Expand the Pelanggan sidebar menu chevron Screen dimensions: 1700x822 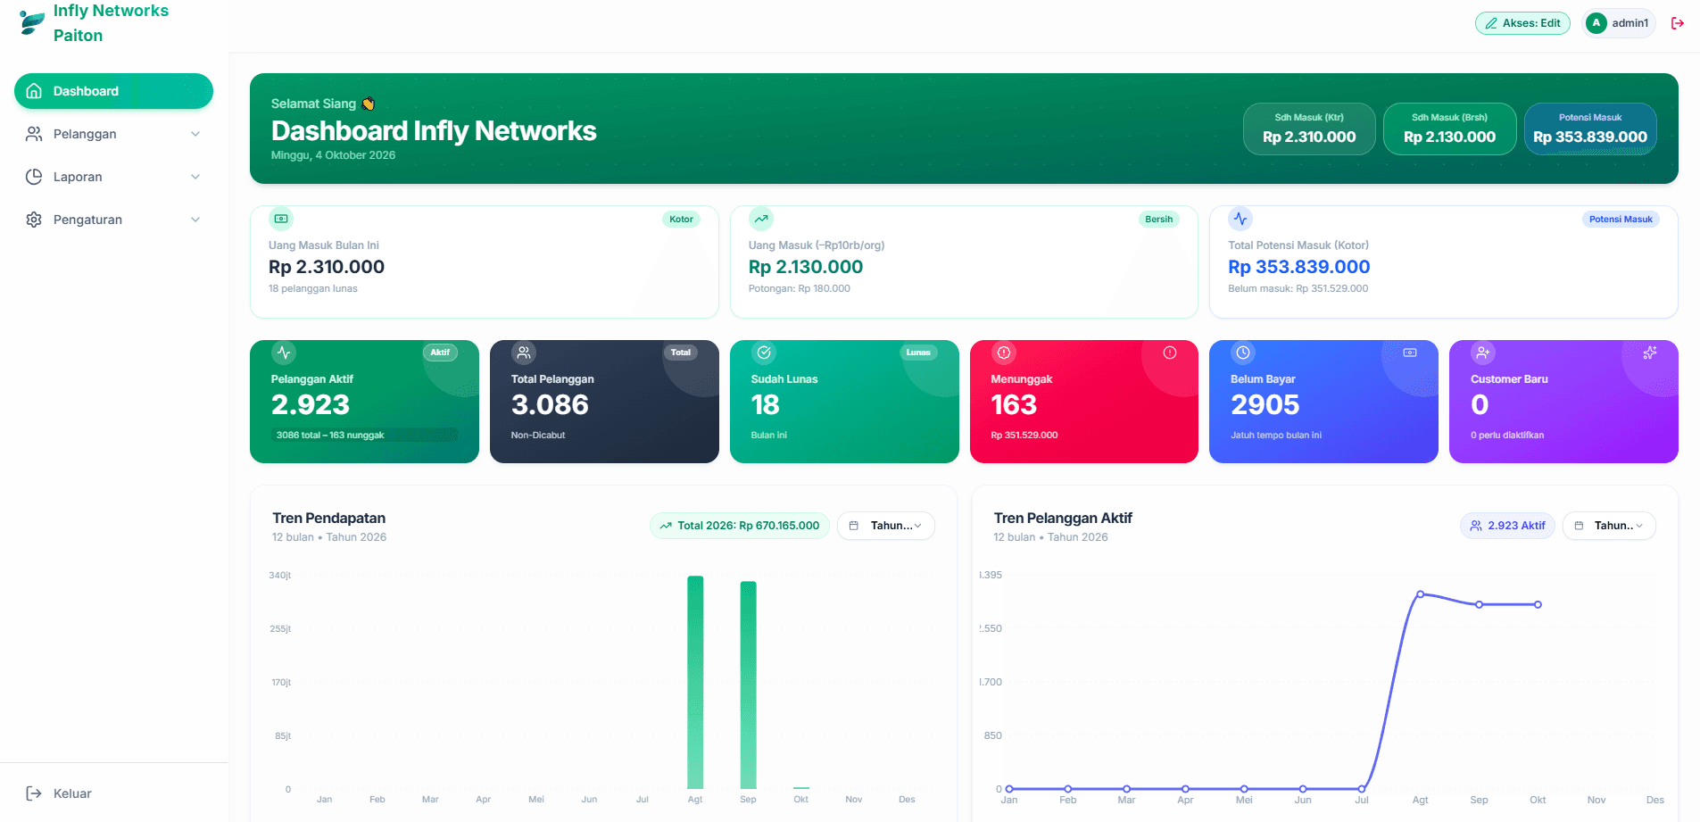195,134
